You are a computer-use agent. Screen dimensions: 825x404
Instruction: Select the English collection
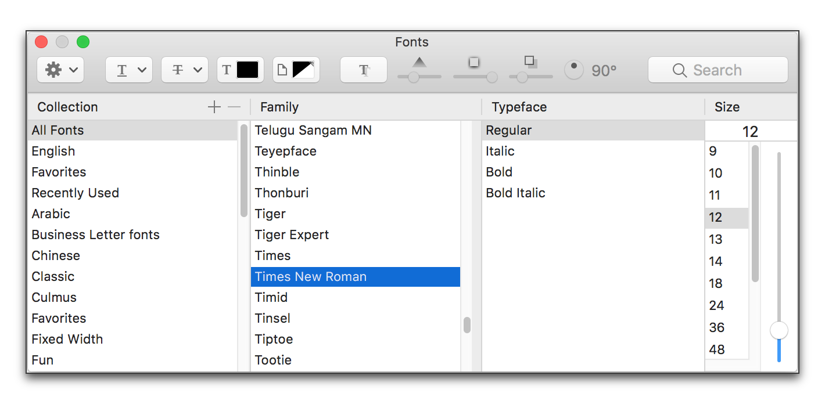(x=132, y=151)
